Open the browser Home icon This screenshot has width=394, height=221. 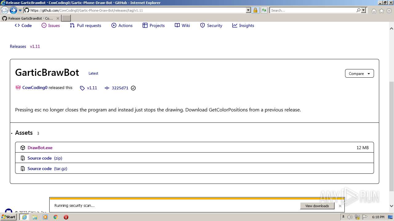point(374,11)
